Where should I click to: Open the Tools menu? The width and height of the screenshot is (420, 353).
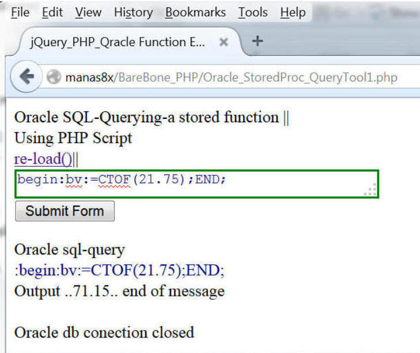pyautogui.click(x=253, y=12)
